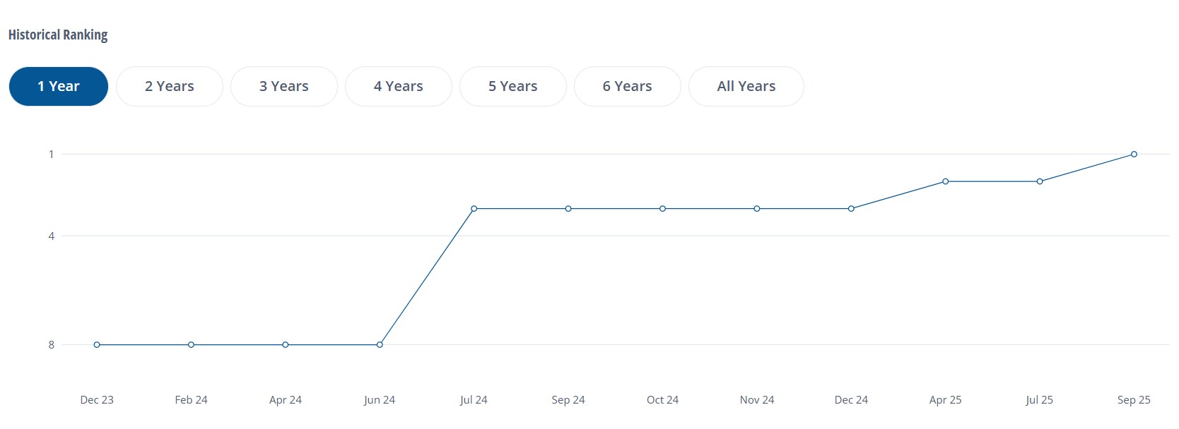Click the Dec 24 ranking point
Viewport: 1179px width, 429px height.
click(851, 209)
